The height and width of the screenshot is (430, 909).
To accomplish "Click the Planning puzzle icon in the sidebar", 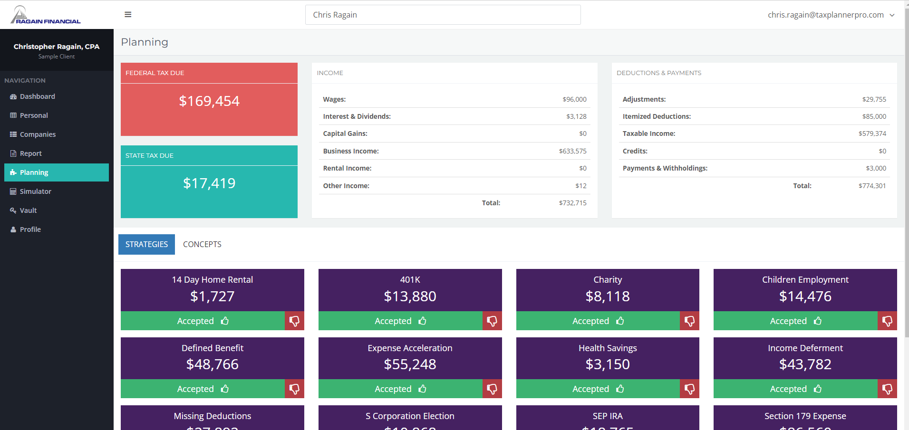I will point(13,172).
